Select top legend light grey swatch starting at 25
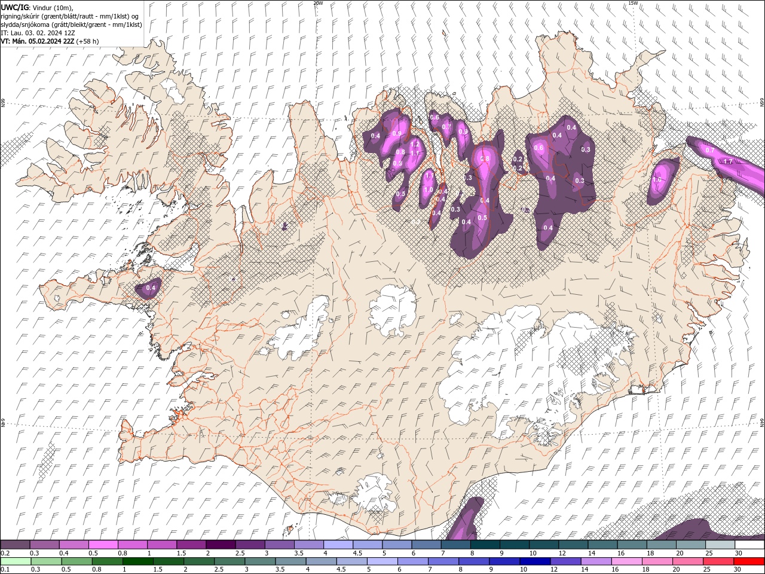The height and width of the screenshot is (574, 765). tap(720, 545)
